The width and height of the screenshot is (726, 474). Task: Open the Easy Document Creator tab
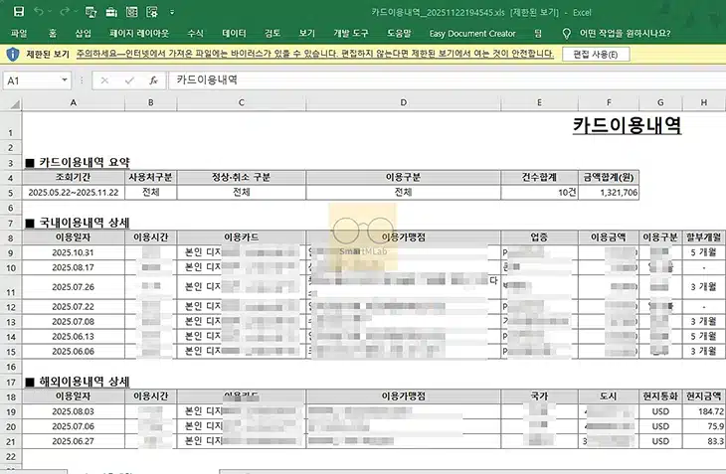(472, 34)
